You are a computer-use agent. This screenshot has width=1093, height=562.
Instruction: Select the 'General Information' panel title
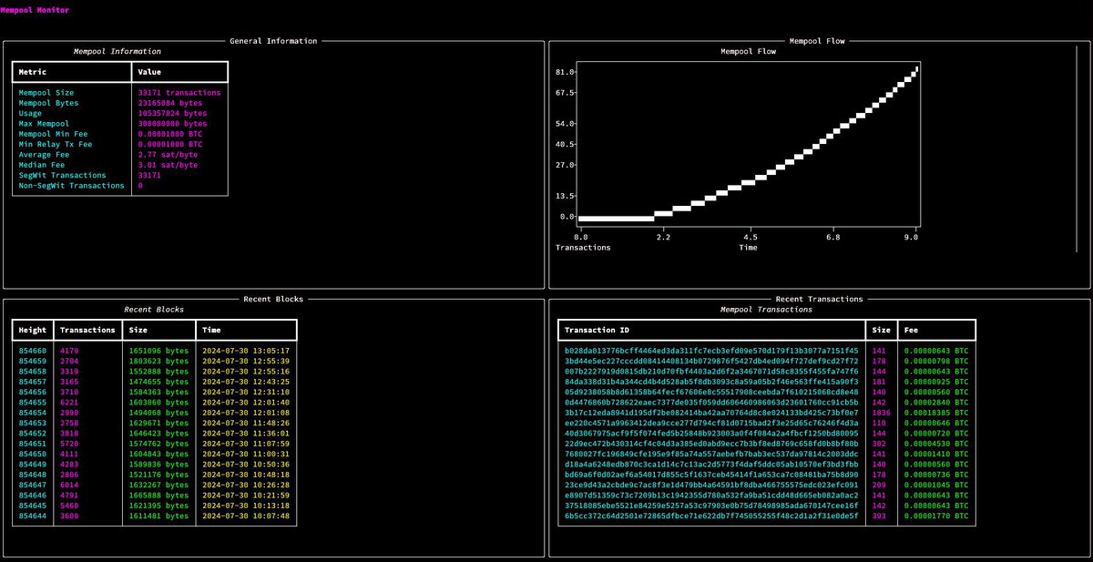[x=273, y=41]
